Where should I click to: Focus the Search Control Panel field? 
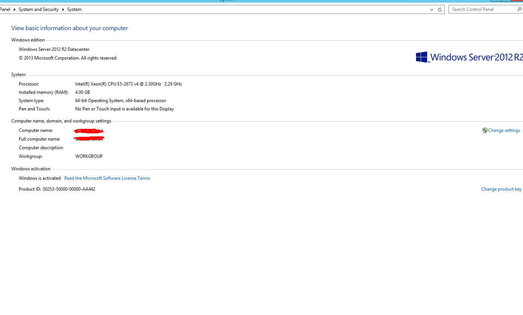coord(482,9)
